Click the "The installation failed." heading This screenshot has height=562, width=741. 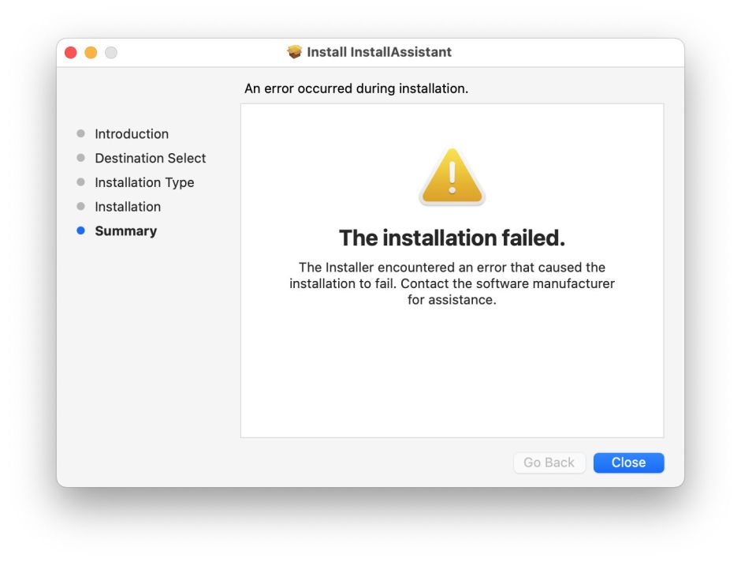pyautogui.click(x=452, y=238)
